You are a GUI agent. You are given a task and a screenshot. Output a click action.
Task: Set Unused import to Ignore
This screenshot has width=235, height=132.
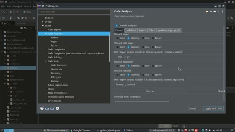pos(153,38)
